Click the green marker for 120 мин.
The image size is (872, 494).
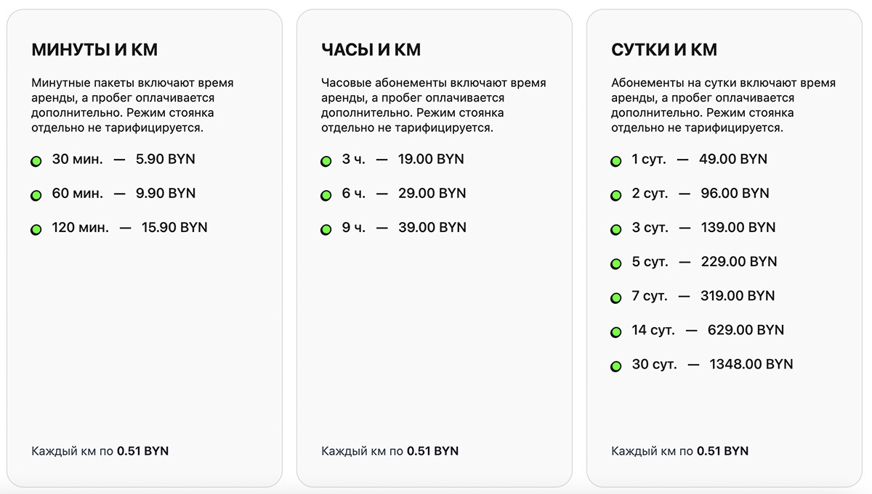tap(36, 230)
